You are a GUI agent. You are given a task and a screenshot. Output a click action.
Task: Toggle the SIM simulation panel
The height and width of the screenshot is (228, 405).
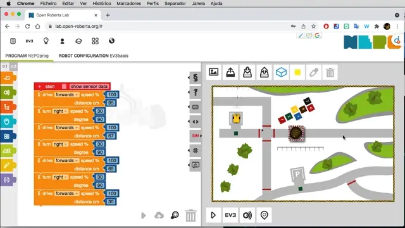click(196, 136)
